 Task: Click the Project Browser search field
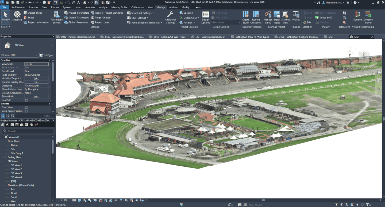(27, 131)
